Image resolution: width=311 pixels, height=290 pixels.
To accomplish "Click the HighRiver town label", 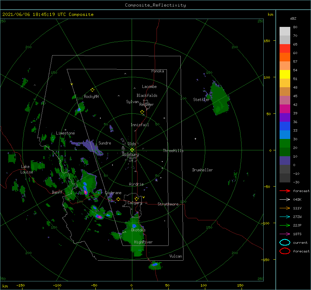I will pyautogui.click(x=143, y=242).
